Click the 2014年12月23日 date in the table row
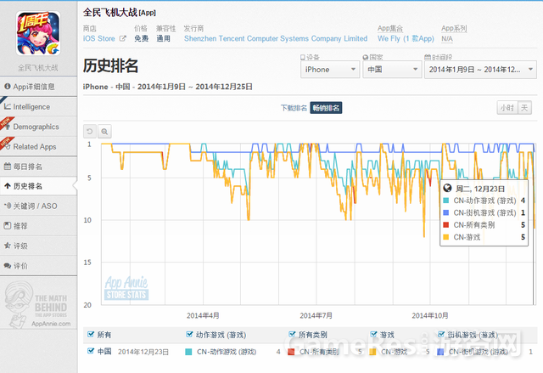 [x=143, y=352]
